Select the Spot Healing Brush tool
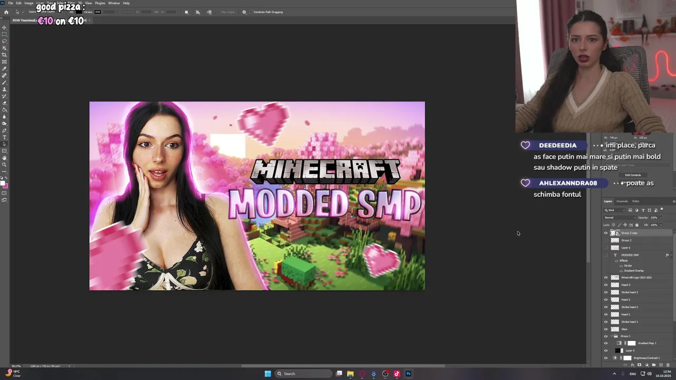This screenshot has width=676, height=380. pos(4,75)
